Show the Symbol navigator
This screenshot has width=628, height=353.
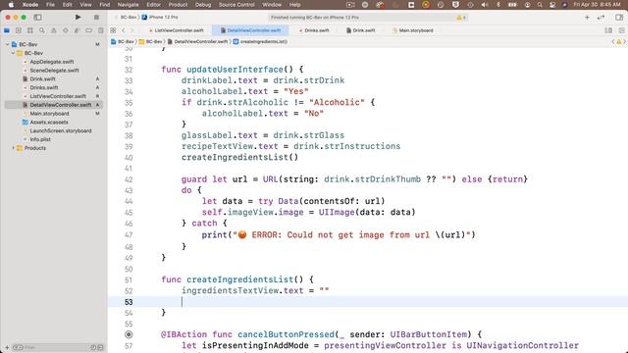30,30
